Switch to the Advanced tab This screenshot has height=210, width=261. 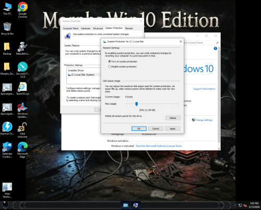[98, 28]
